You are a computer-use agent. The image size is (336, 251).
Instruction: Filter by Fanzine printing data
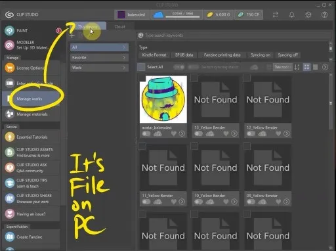pyautogui.click(x=222, y=55)
